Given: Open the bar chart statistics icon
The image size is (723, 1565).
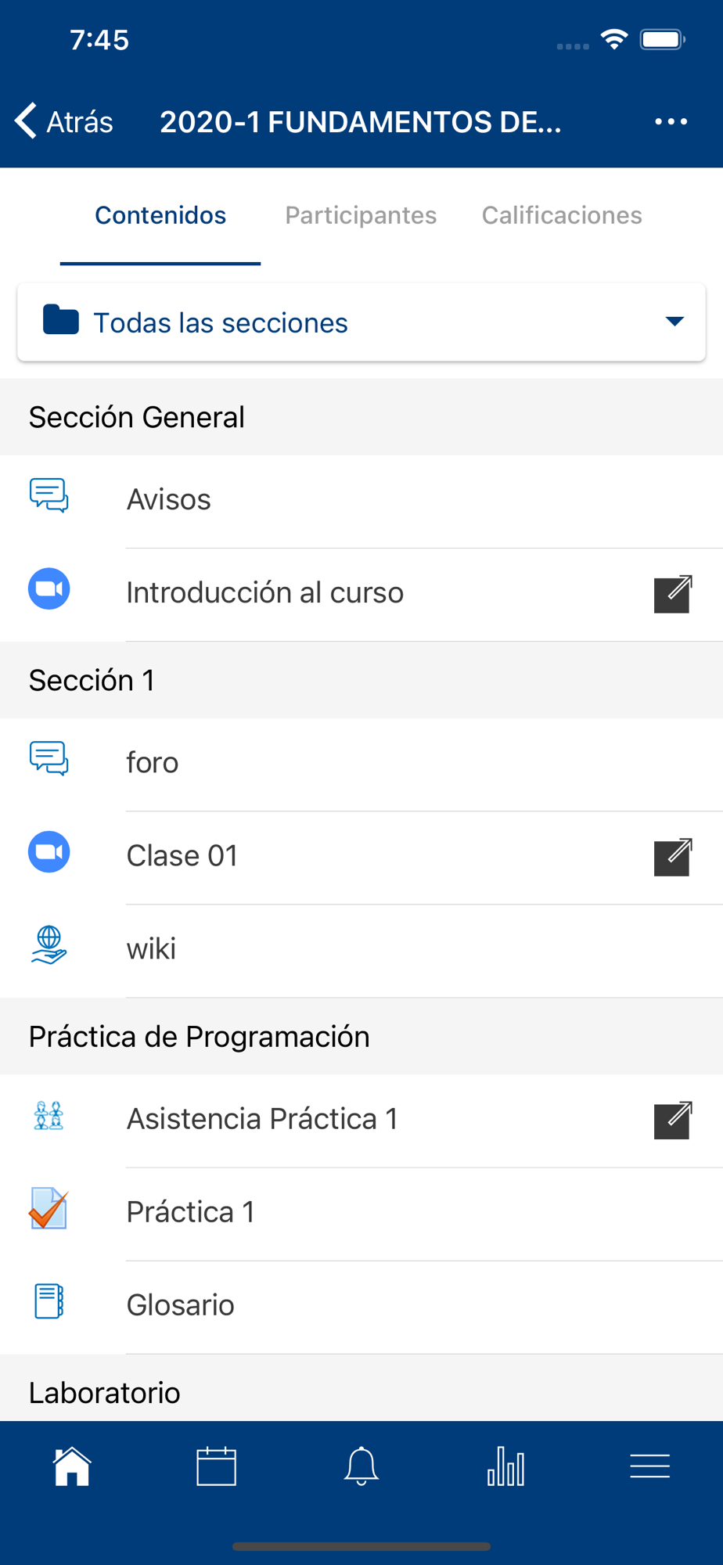Looking at the screenshot, I should click(505, 1466).
